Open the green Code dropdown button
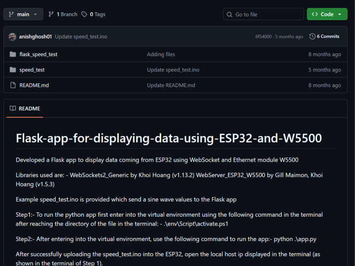This screenshot has height=266, width=355. click(327, 14)
